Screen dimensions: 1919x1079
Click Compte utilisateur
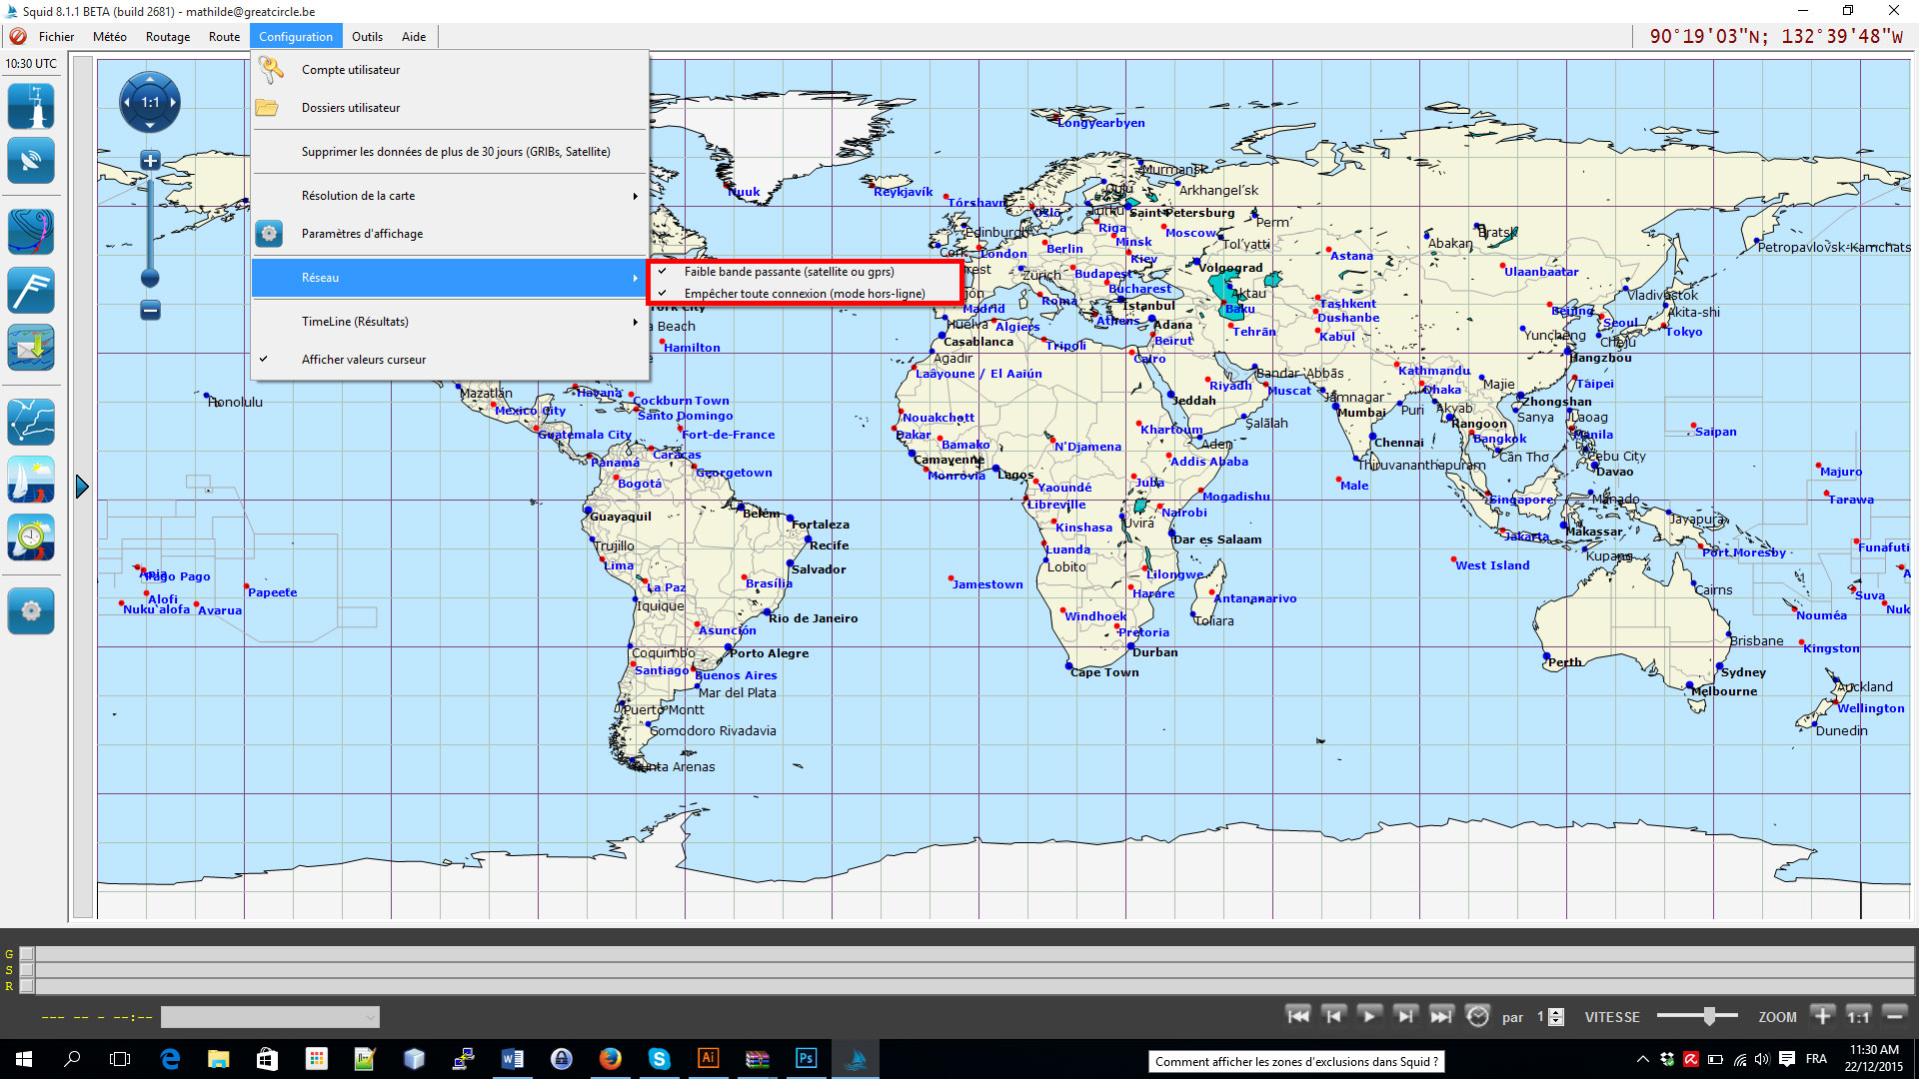[350, 70]
